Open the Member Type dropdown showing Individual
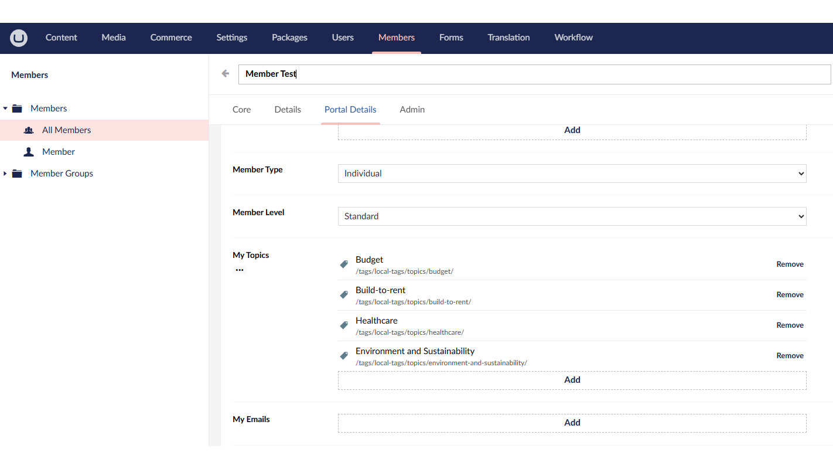 click(572, 173)
